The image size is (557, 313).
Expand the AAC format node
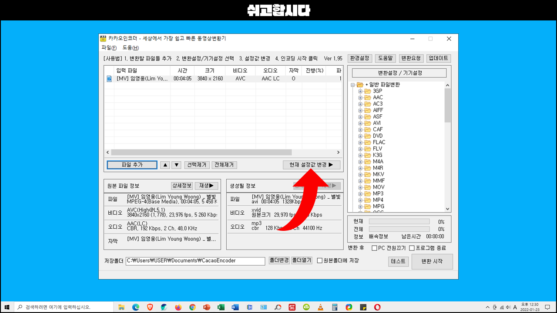pyautogui.click(x=360, y=98)
